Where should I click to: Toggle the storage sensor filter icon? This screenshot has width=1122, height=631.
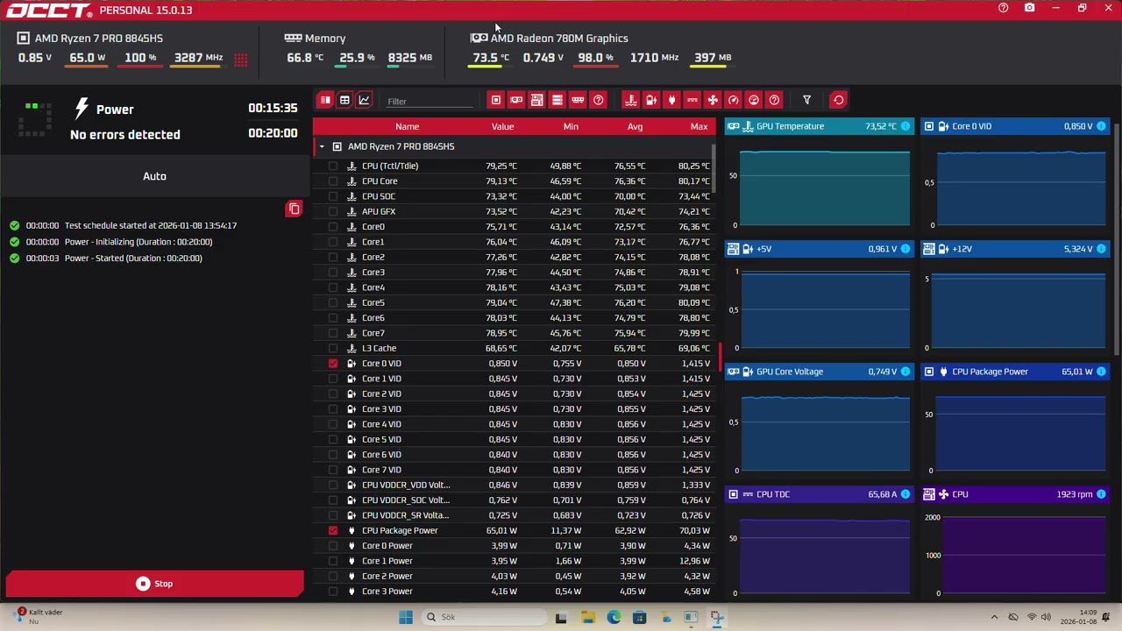click(x=557, y=100)
